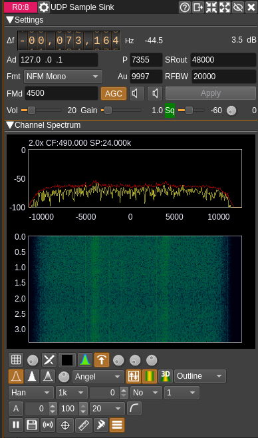Pause the spectrum display

coord(16,425)
